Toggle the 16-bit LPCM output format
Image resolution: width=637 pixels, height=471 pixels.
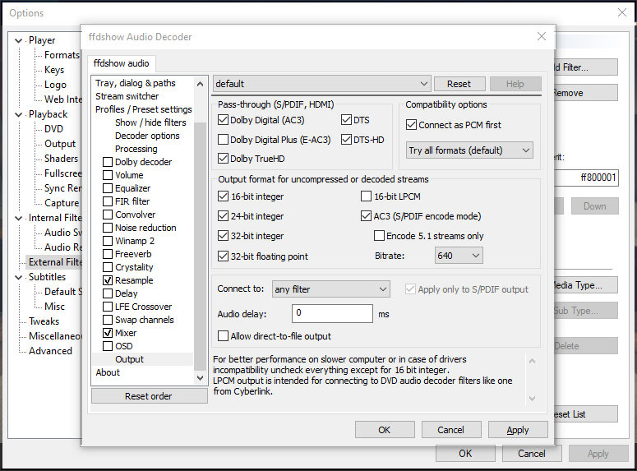(366, 196)
